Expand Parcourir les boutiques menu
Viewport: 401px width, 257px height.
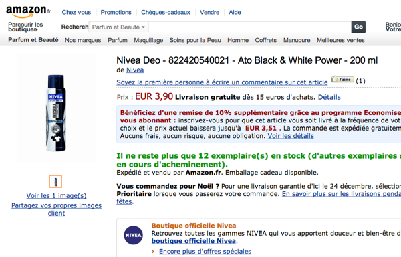tap(25, 27)
